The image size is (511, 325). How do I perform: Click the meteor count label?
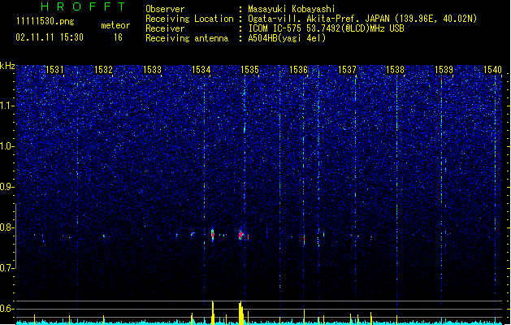(115, 25)
